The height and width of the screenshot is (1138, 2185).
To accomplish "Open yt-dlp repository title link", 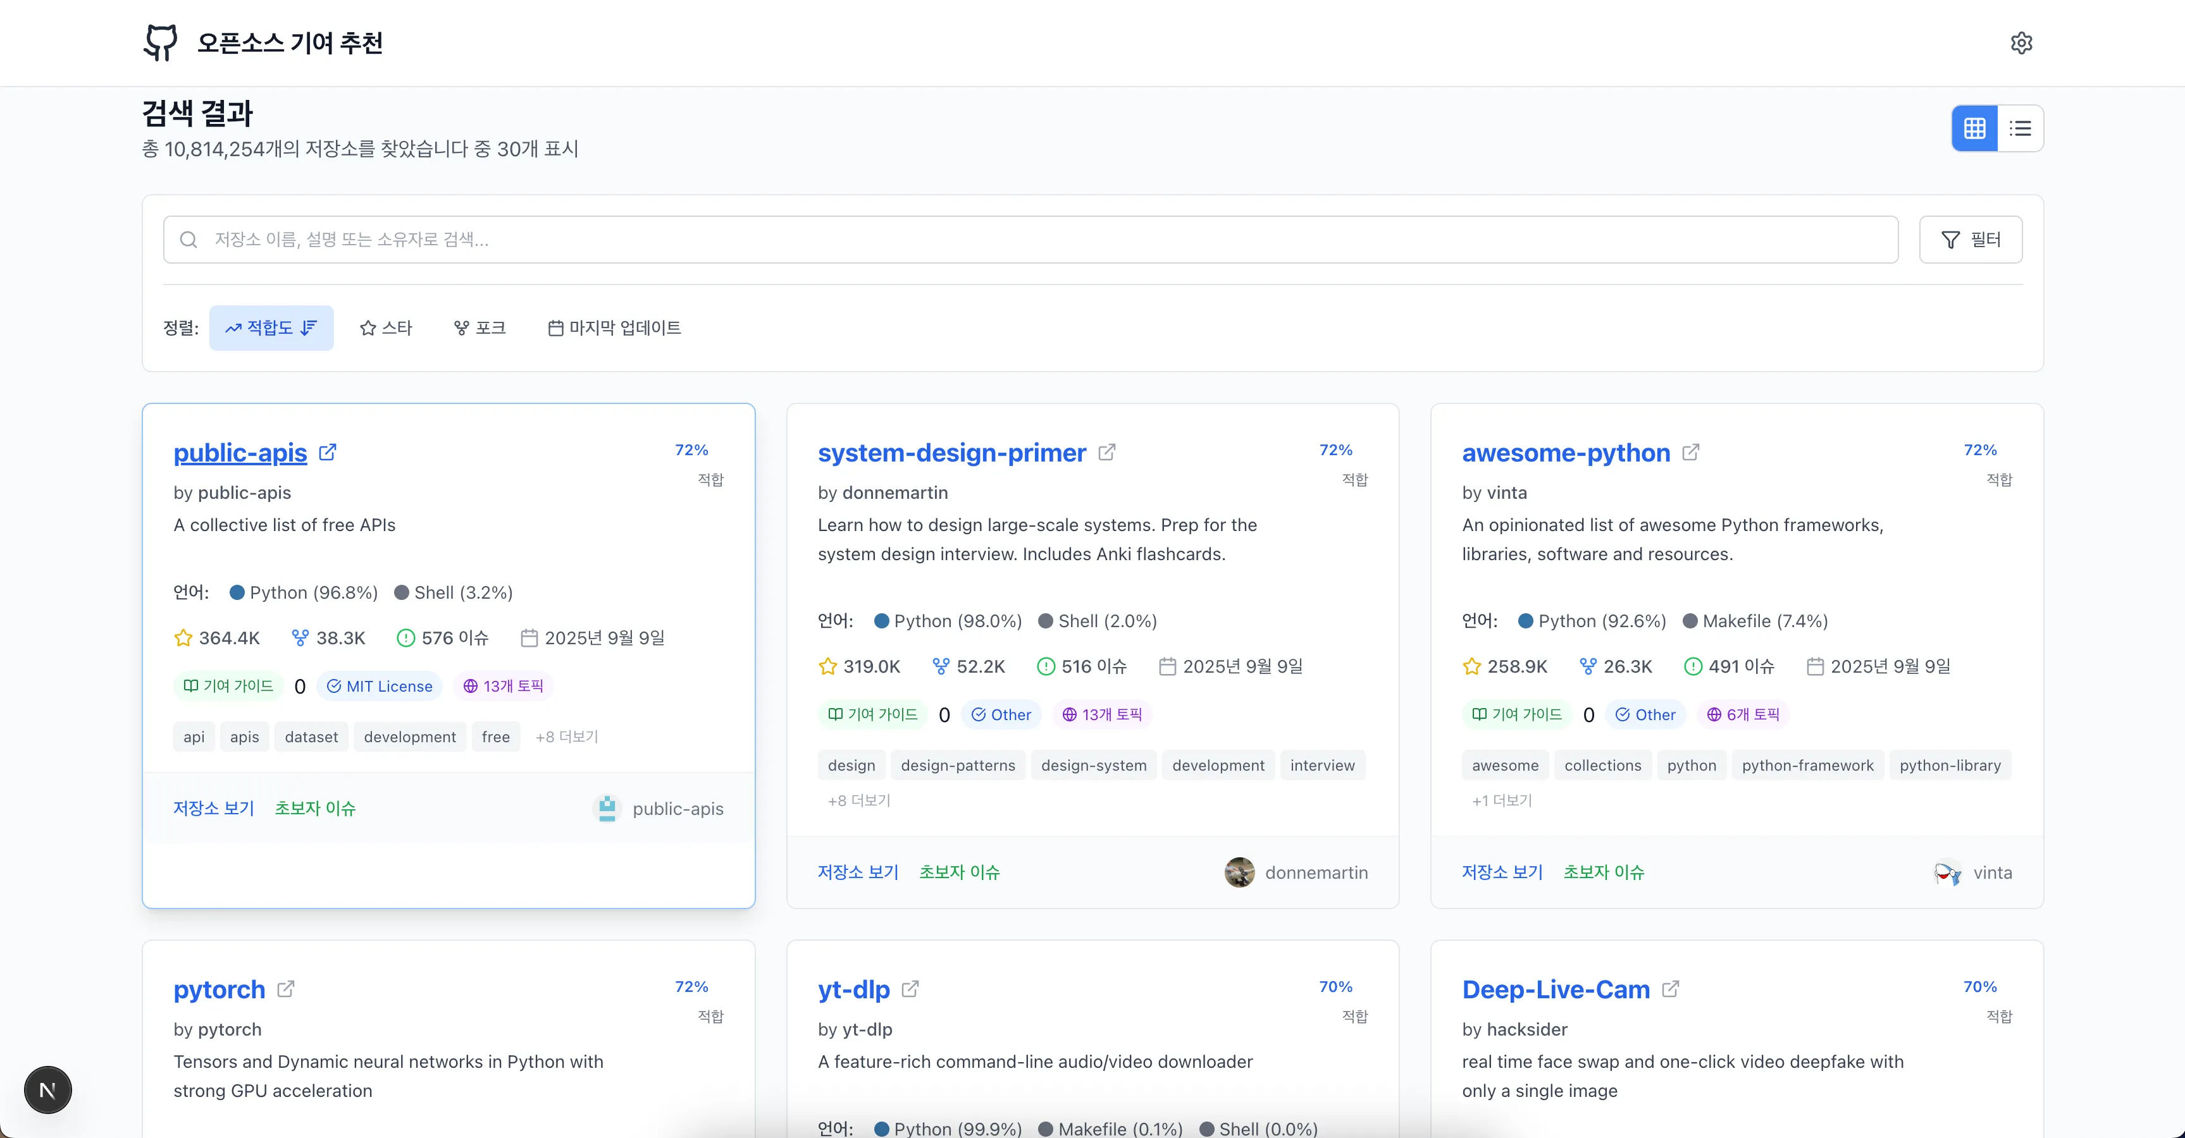I will click(x=853, y=989).
